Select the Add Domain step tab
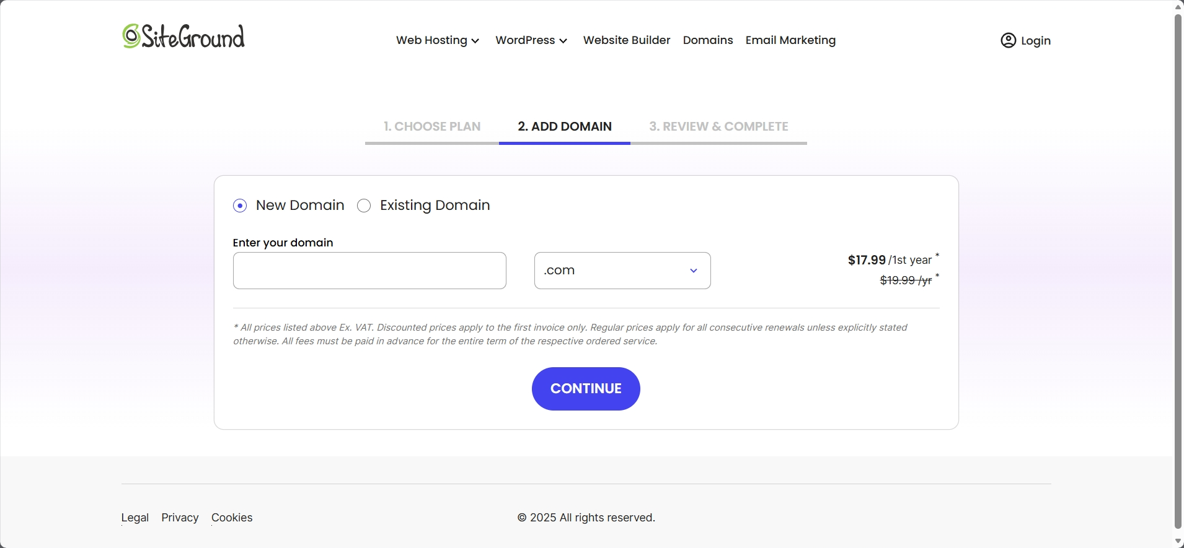 [x=565, y=126]
